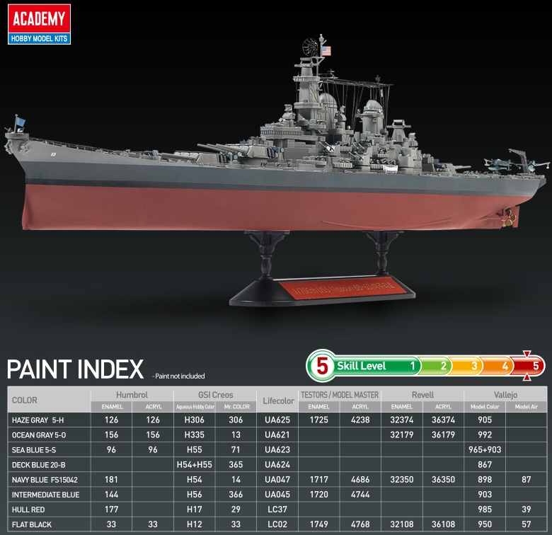Click the OCEAN GRAY 5-O row label
The height and width of the screenshot is (535, 552).
[x=39, y=435]
